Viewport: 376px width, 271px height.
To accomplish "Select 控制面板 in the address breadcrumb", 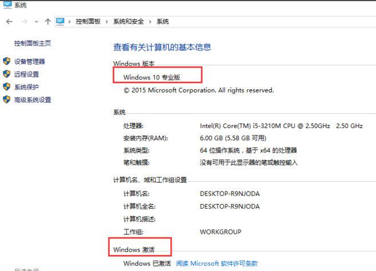I will point(88,22).
